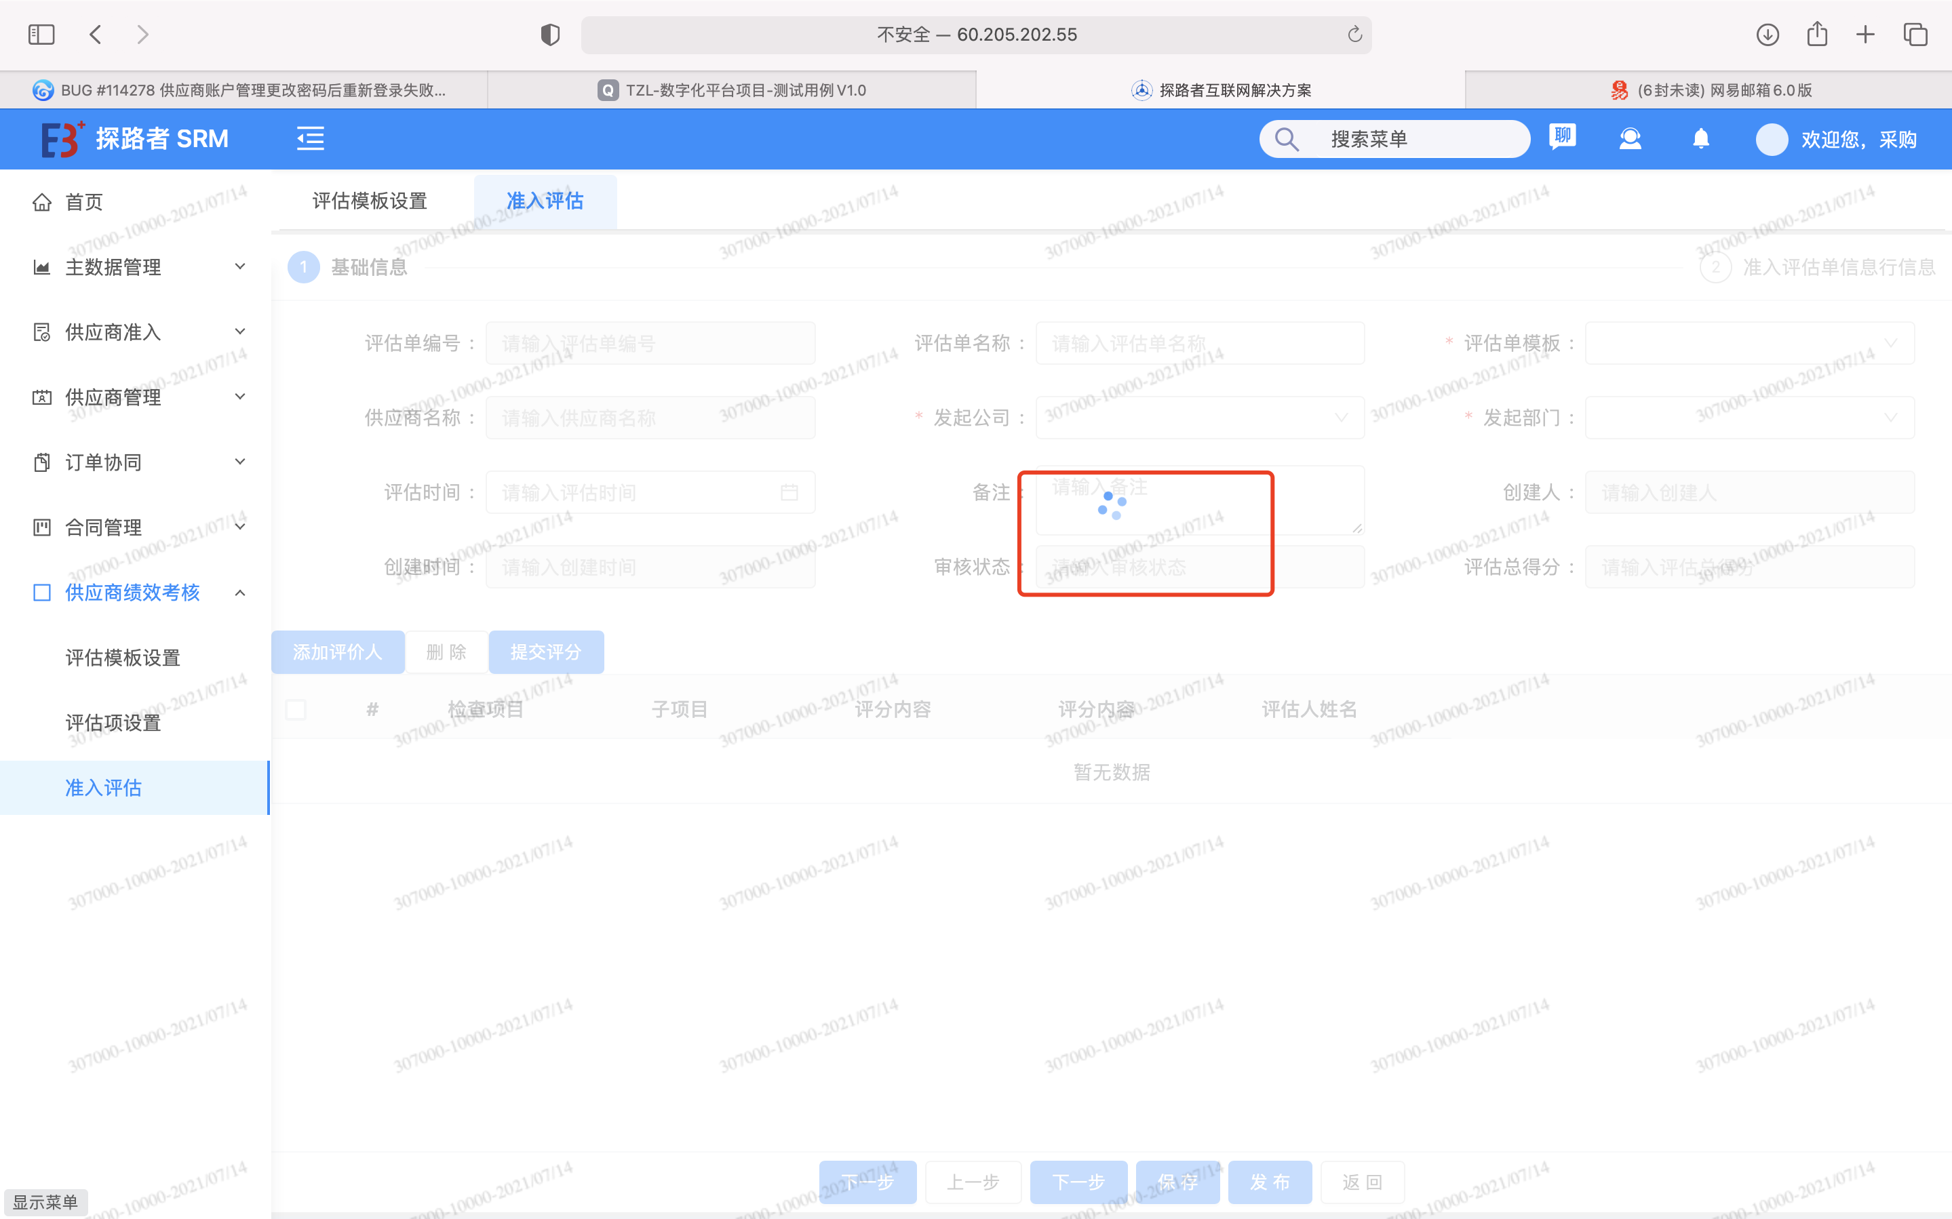
Task: Open the notifications bell
Action: pyautogui.click(x=1700, y=139)
